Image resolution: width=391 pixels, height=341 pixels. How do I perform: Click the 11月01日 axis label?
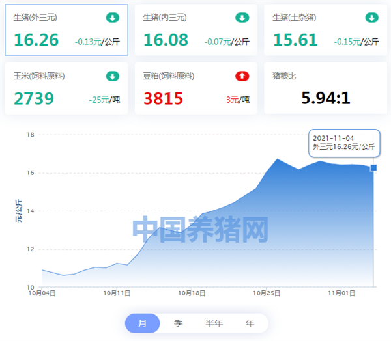(341, 293)
